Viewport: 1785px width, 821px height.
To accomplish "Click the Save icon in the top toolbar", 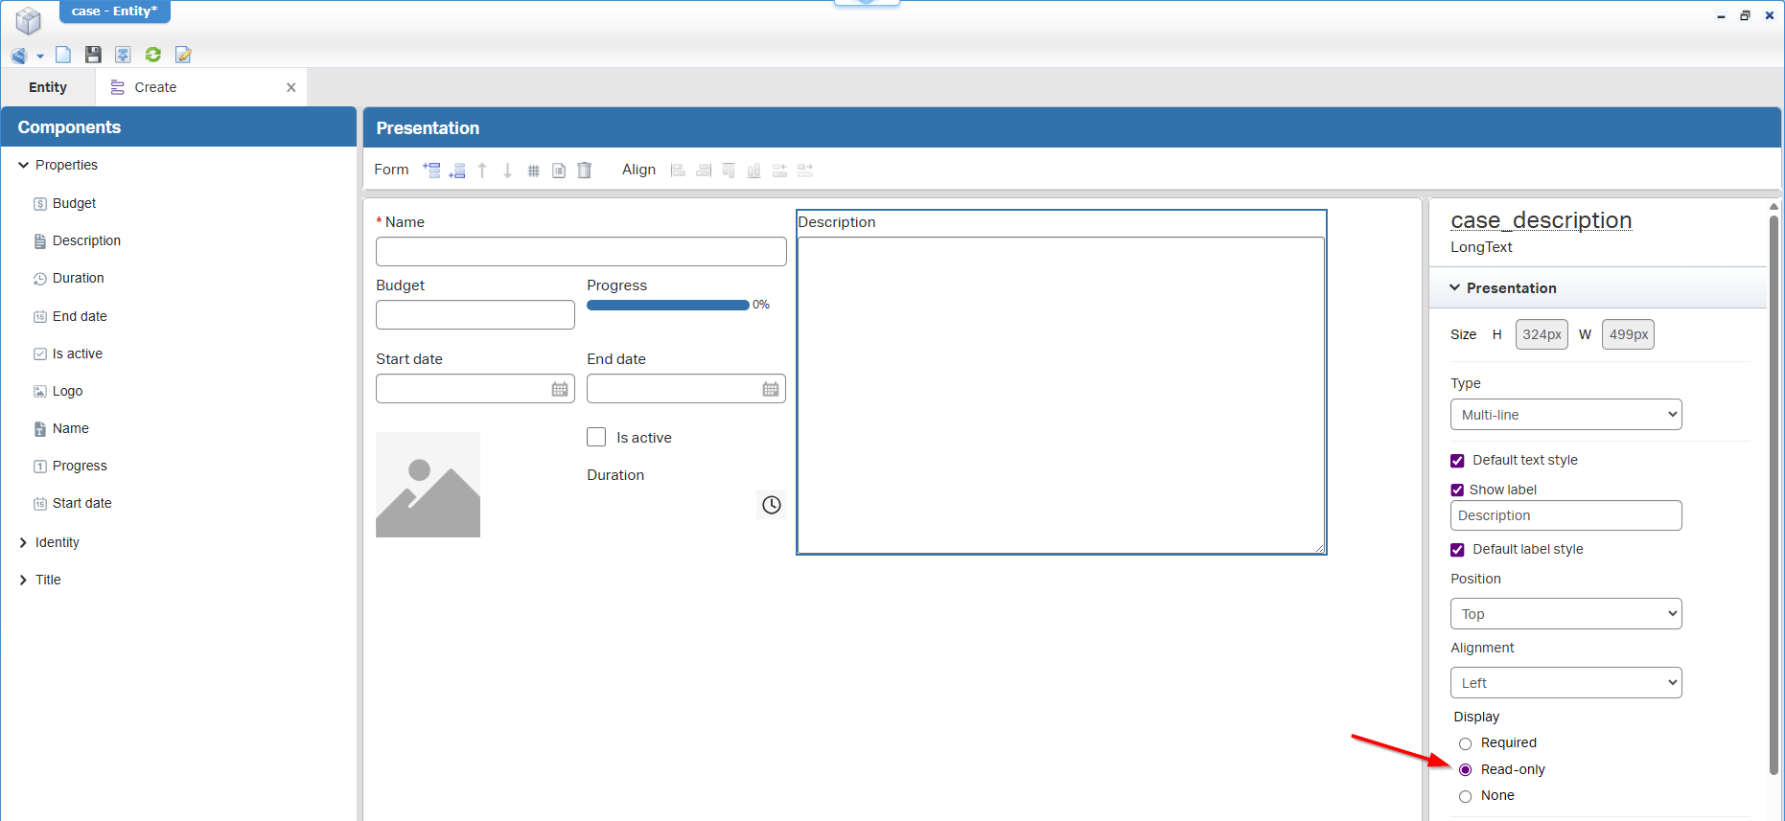I will (93, 55).
